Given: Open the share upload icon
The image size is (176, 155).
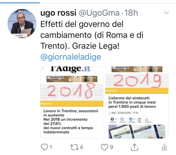Looking at the screenshot, I should (x=134, y=147).
